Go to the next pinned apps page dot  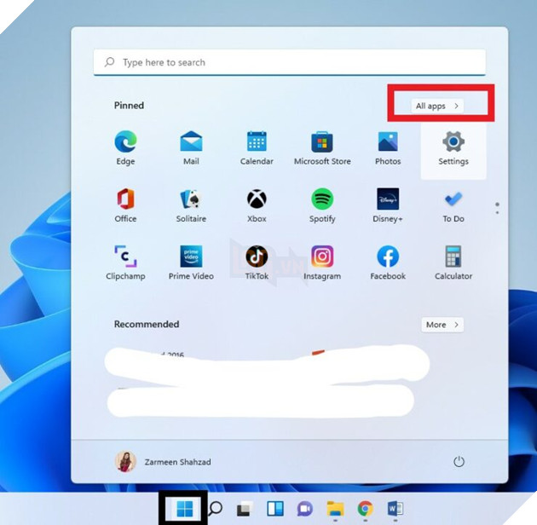[x=497, y=213]
